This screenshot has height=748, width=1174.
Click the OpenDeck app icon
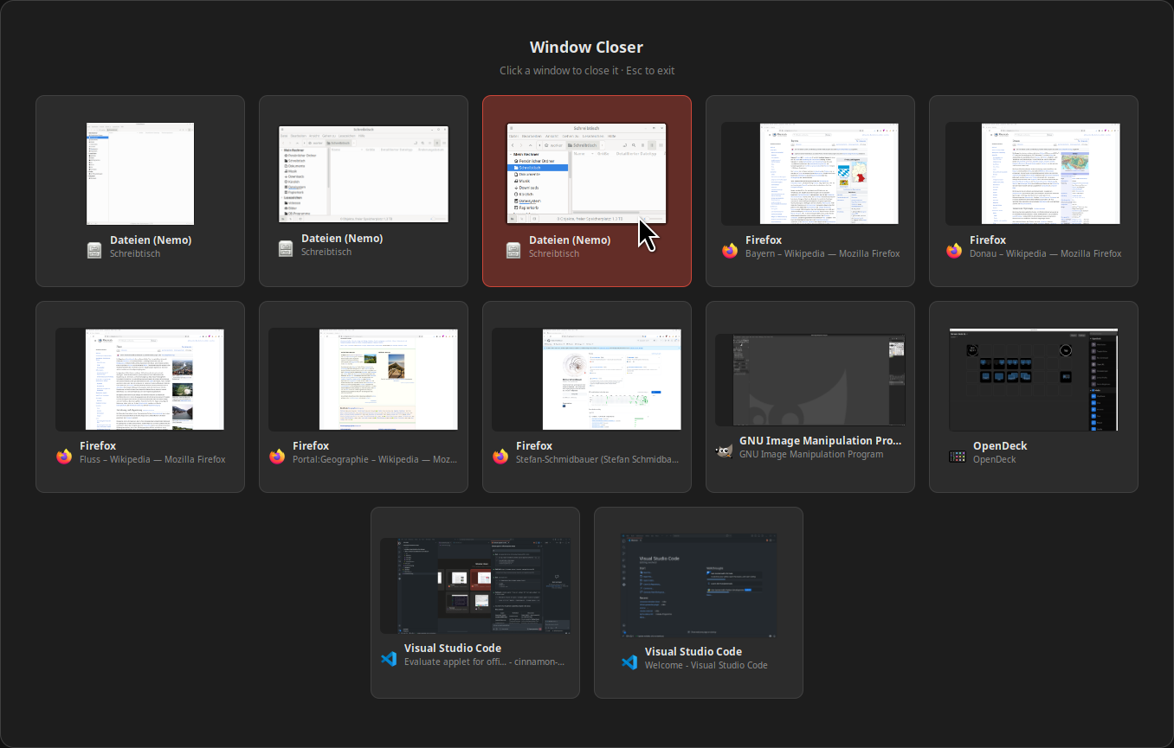point(958,457)
